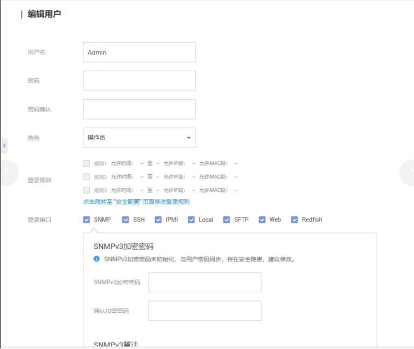Viewport: 414px width, 349px height.
Task: Click the left collapse sidebar arrow tab
Action: coord(4,145)
